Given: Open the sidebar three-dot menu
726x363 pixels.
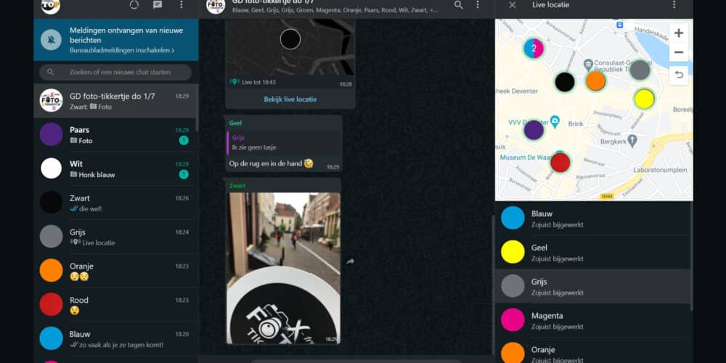Looking at the screenshot, I should [181, 5].
